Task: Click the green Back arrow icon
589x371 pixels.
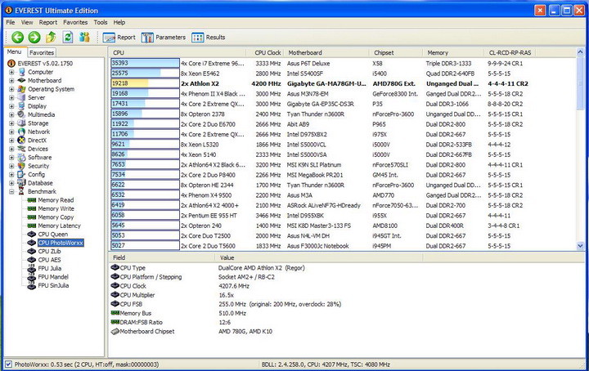Action: [16, 38]
